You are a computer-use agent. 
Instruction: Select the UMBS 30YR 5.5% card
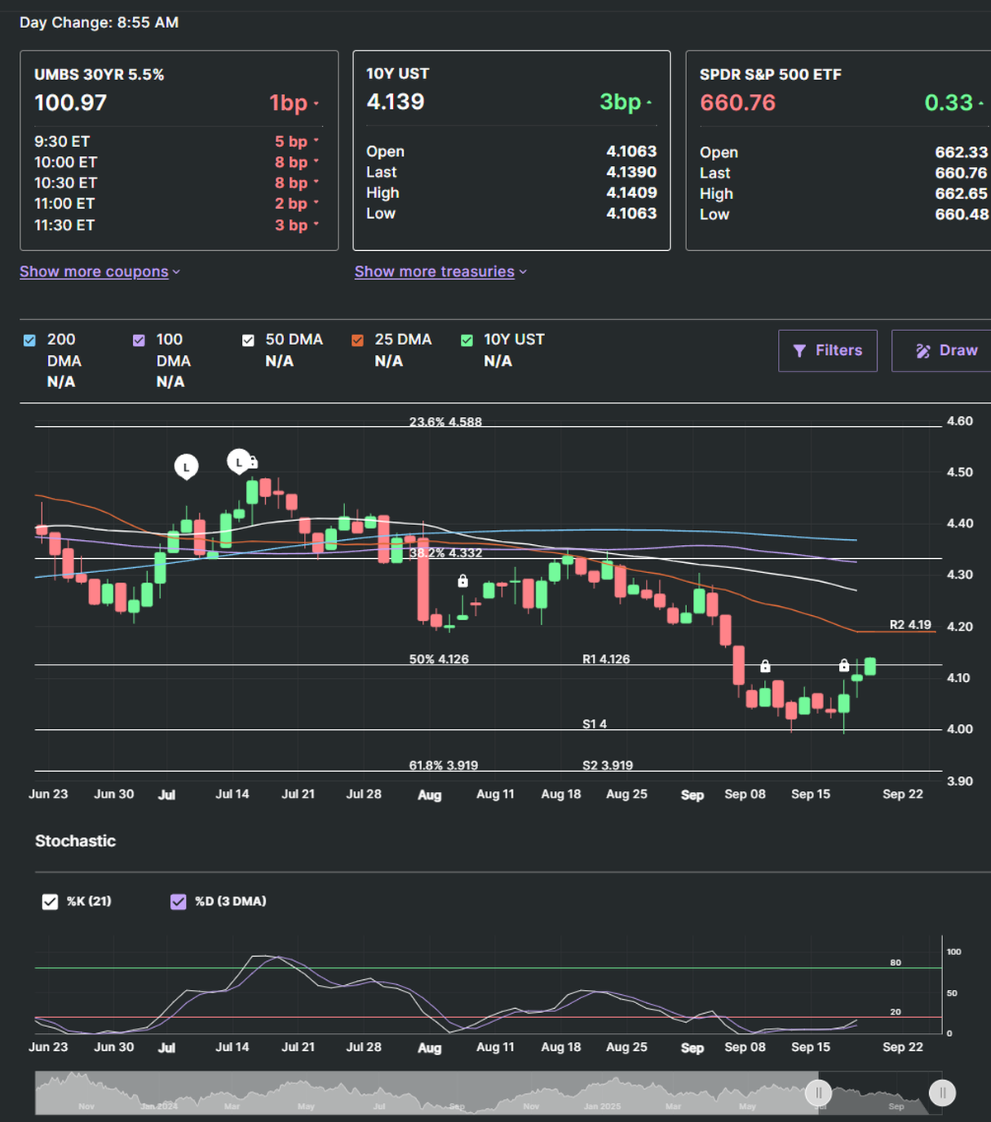[x=178, y=150]
